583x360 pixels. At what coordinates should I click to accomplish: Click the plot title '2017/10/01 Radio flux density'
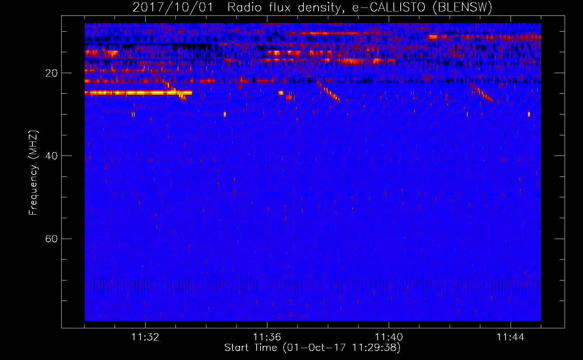(x=312, y=8)
